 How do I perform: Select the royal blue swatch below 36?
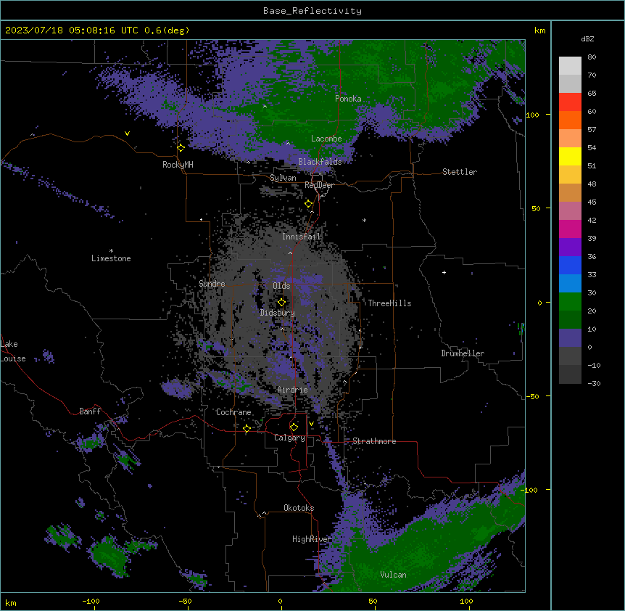(570, 265)
